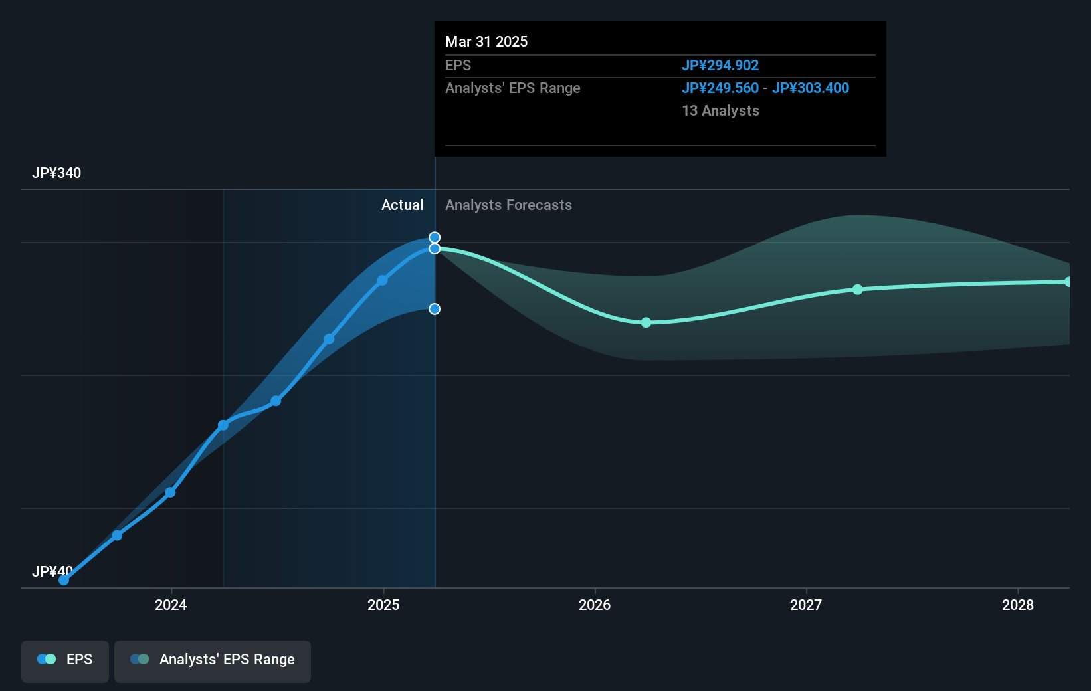Click the JP¥303.400 range value in tooltip
Viewport: 1091px width, 691px height.
tap(811, 88)
